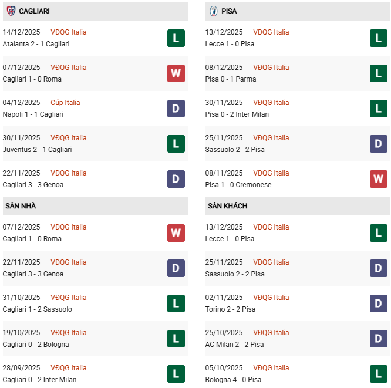Click the D badge beside AC Milan 2-2 Pisa
Screen dimensions: 391x388
(x=379, y=339)
